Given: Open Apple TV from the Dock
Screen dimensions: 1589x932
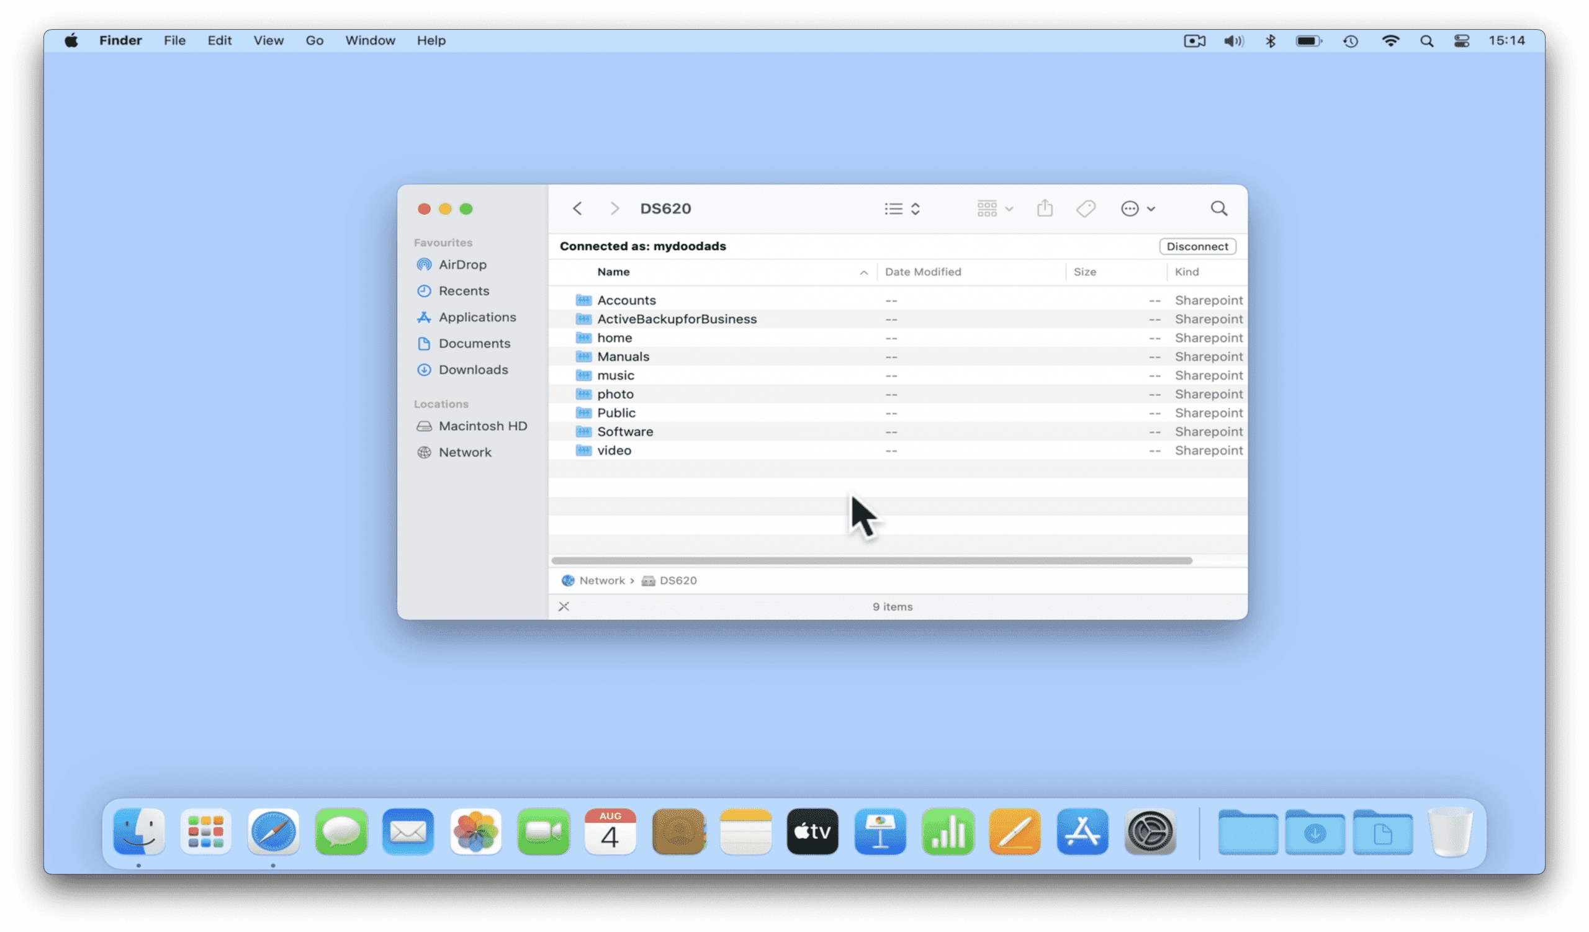Looking at the screenshot, I should click(x=813, y=832).
